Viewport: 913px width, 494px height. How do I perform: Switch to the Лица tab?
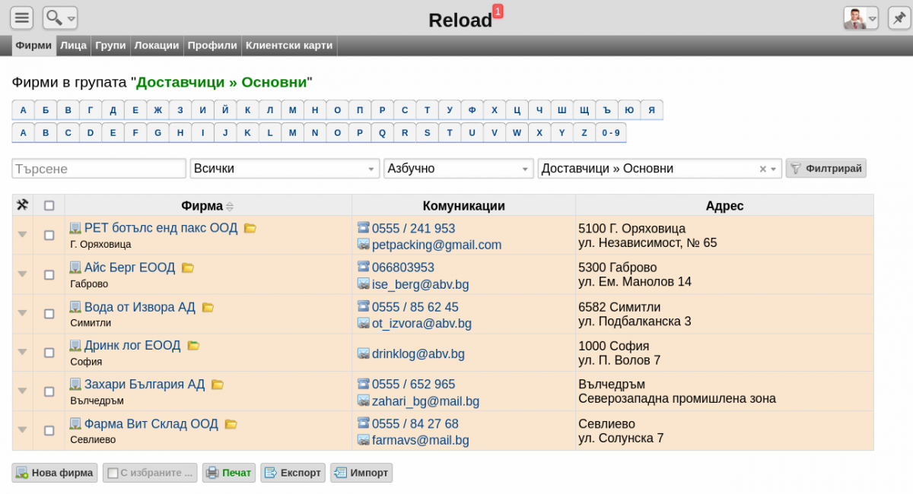74,46
